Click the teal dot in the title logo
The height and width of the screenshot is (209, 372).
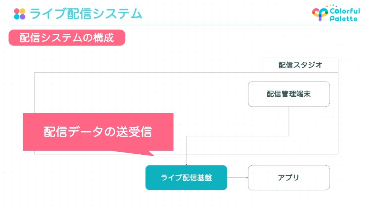coord(17,17)
